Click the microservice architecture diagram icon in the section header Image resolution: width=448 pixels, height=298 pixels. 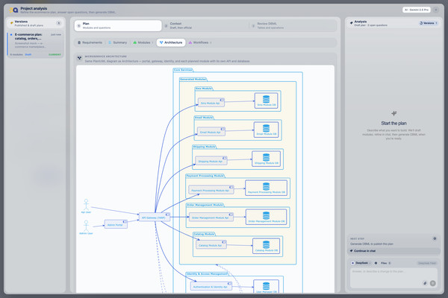[80, 58]
